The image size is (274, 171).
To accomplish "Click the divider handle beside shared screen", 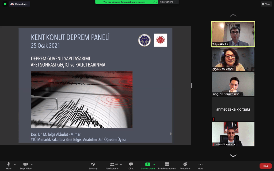I will click(192, 85).
